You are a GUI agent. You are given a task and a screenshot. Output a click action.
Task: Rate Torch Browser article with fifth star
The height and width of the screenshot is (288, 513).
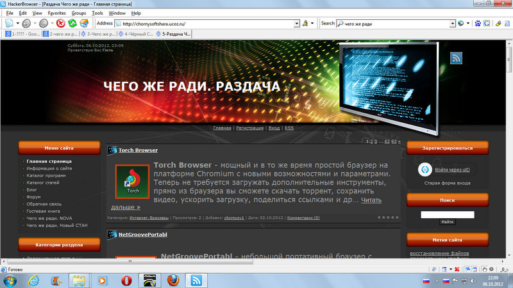tap(397, 218)
